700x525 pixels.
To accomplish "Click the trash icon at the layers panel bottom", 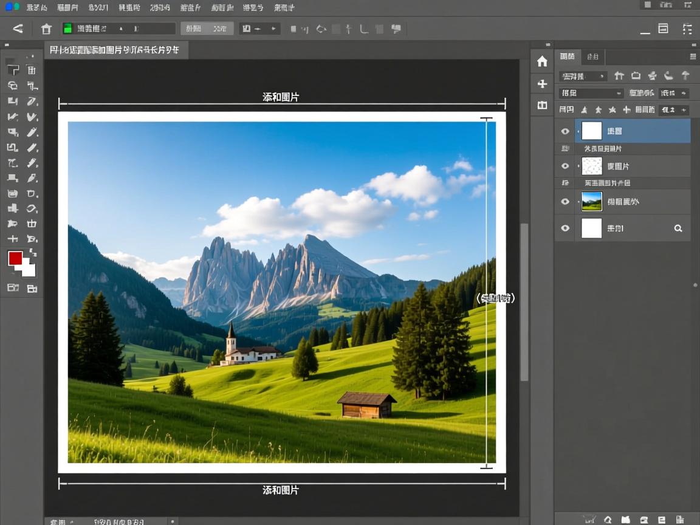I will click(x=680, y=520).
